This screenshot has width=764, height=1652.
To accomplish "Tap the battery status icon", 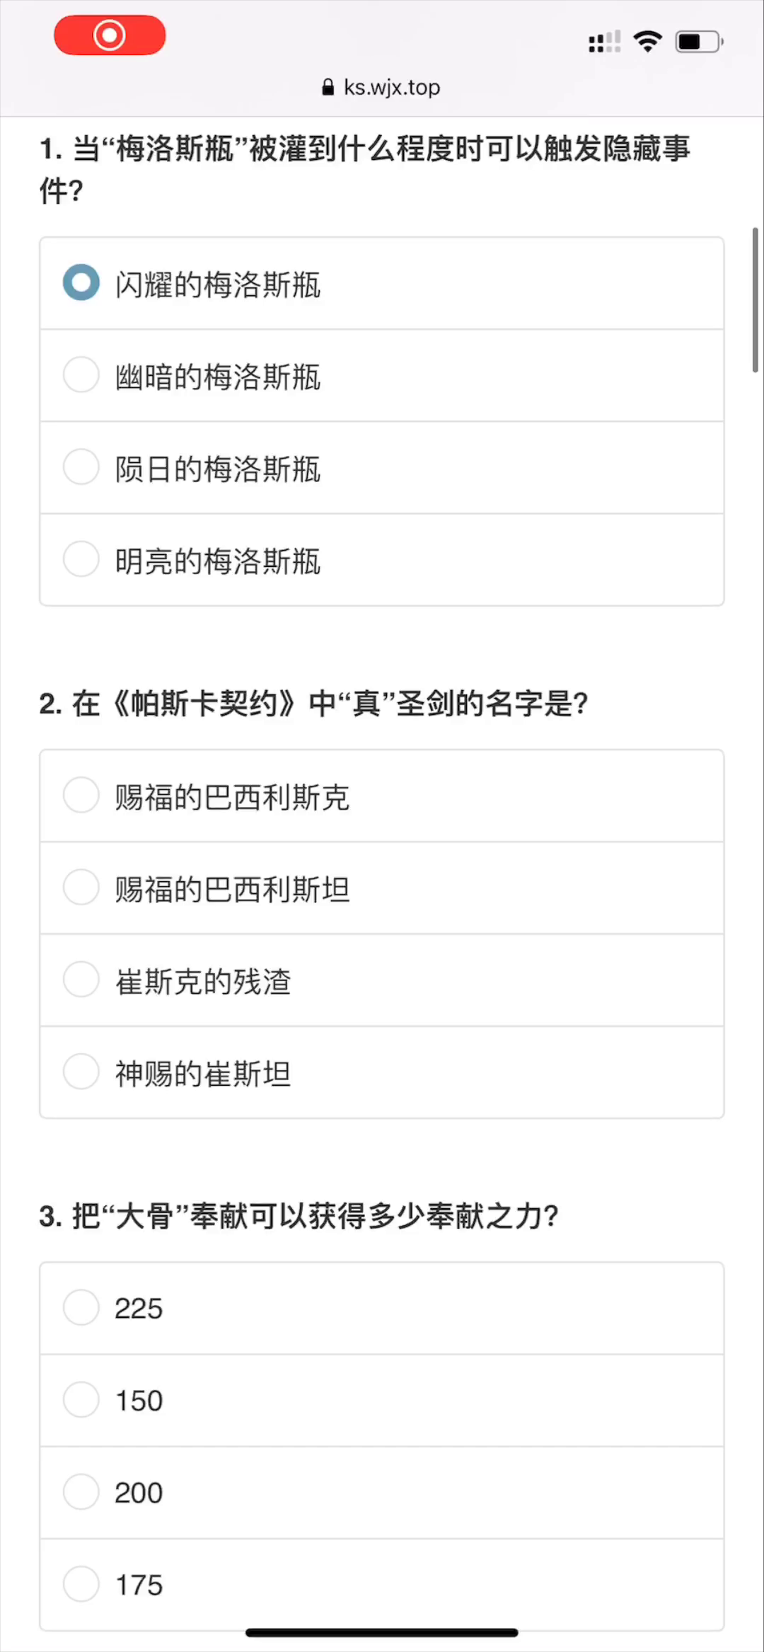I will [698, 42].
